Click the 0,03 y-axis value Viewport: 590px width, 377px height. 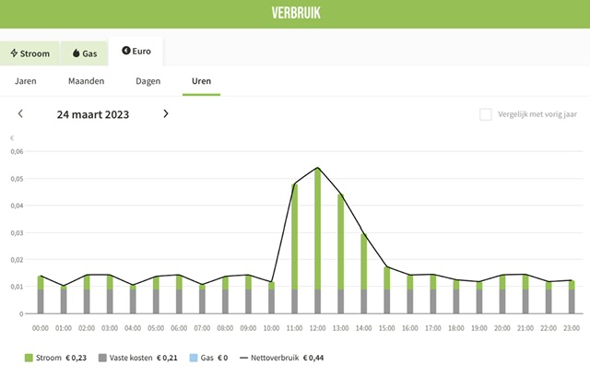click(x=17, y=233)
